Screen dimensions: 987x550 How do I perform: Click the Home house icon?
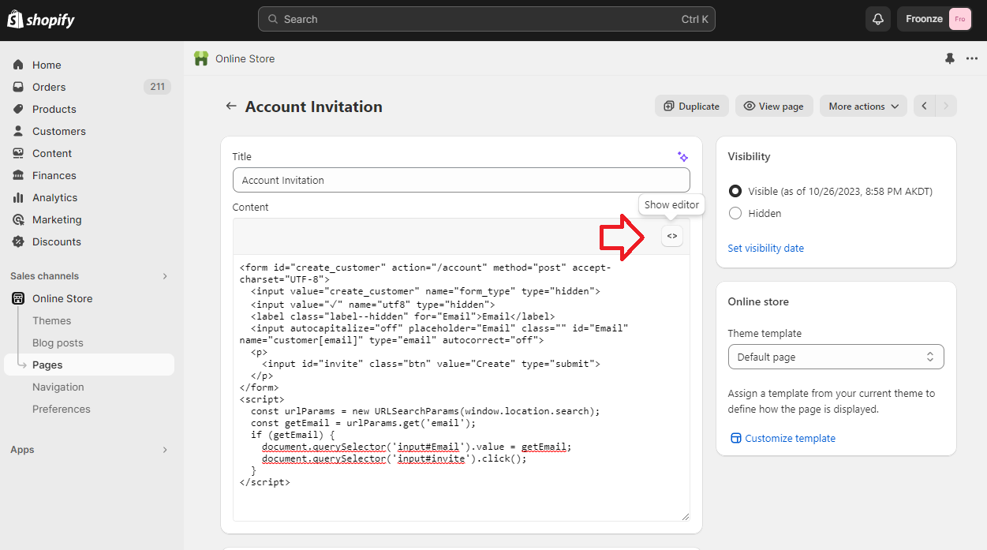[18, 65]
